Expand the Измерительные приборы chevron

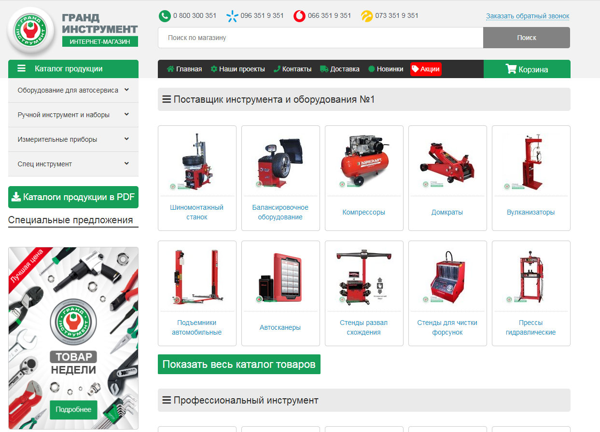[126, 139]
